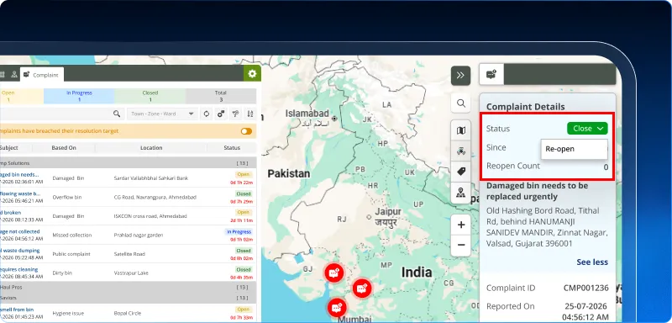The image size is (672, 323).
Task: Click the A-Z sort icon
Action: [250, 114]
